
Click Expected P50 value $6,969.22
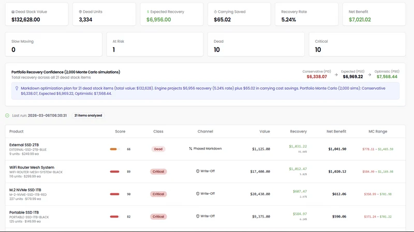(x=353, y=77)
